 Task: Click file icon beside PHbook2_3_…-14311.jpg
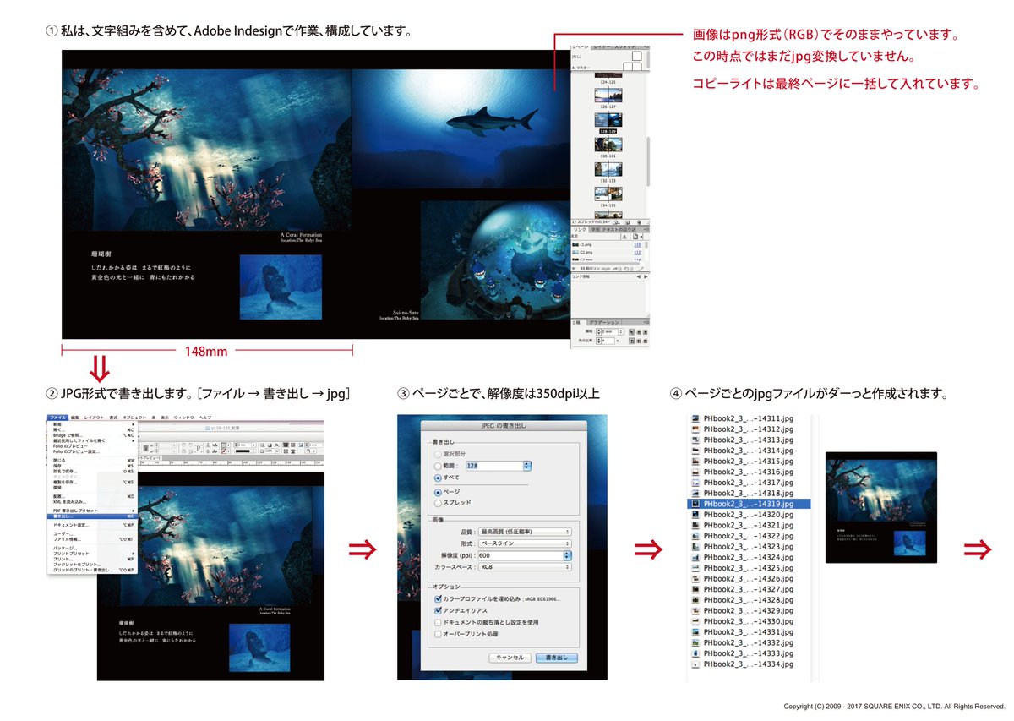(695, 418)
